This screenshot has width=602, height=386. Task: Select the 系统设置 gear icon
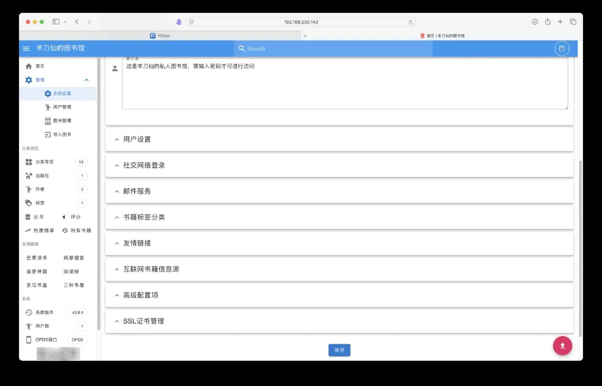tap(48, 94)
